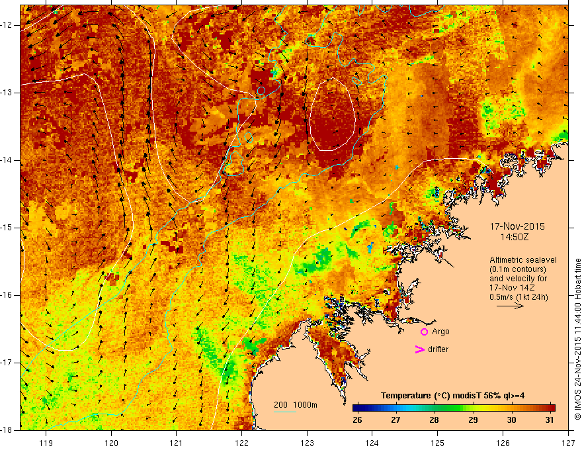Click the IMOS copyright timestamp text

(x=577, y=339)
